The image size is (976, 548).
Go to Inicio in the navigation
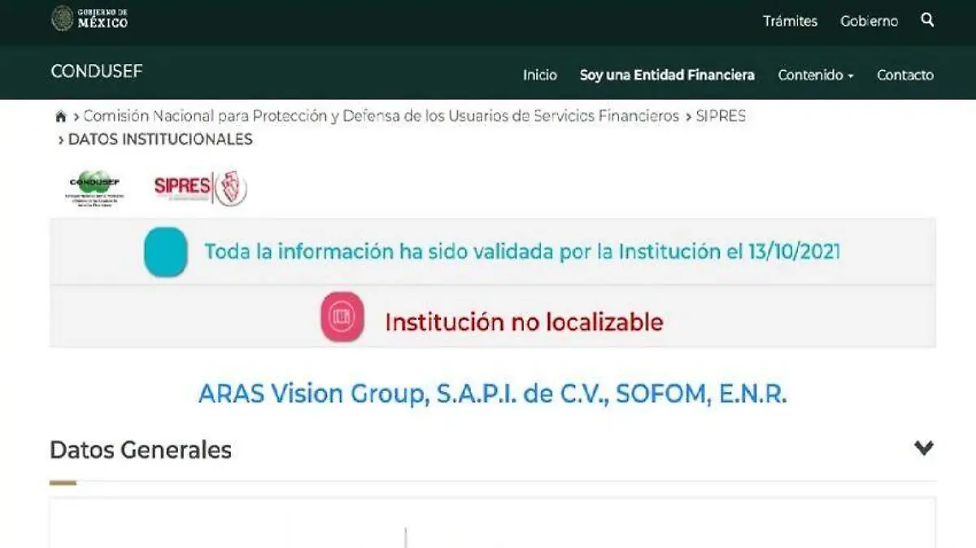[540, 75]
